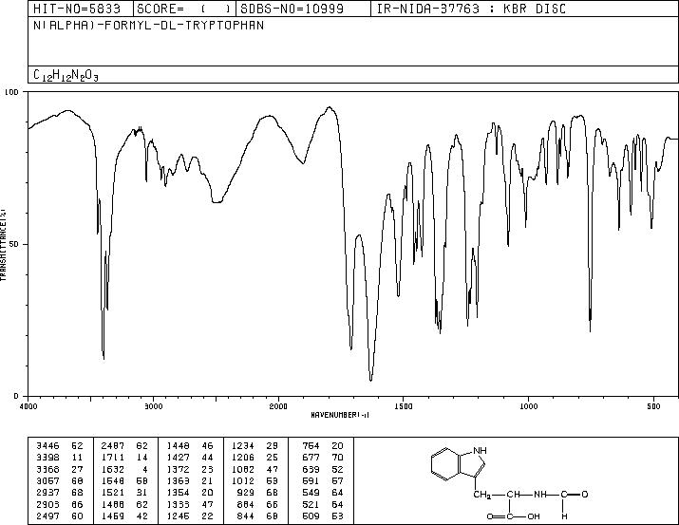Select peak table entry 3057
Viewport: 679px width, 525px height.
47,480
